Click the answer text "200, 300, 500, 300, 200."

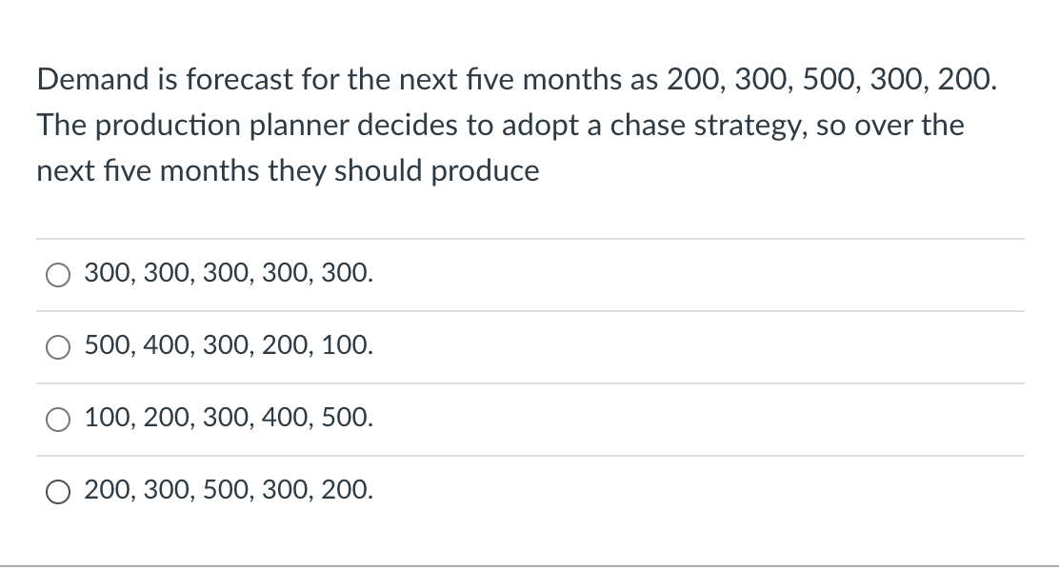pyautogui.click(x=228, y=491)
